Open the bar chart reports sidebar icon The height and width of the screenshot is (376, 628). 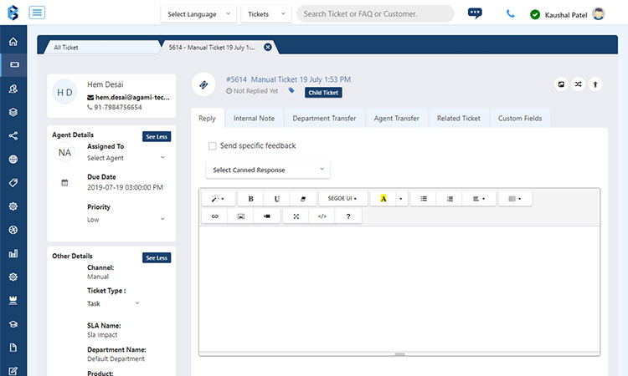[13, 253]
